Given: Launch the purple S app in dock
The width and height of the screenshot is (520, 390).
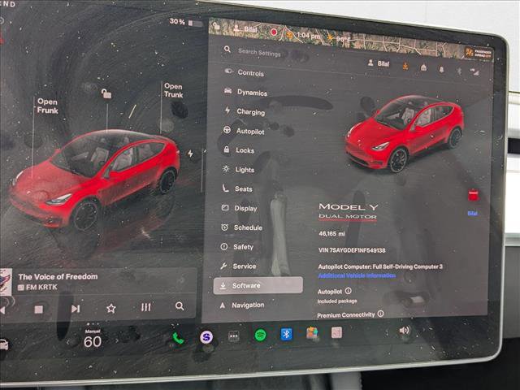Looking at the screenshot, I should tap(206, 337).
